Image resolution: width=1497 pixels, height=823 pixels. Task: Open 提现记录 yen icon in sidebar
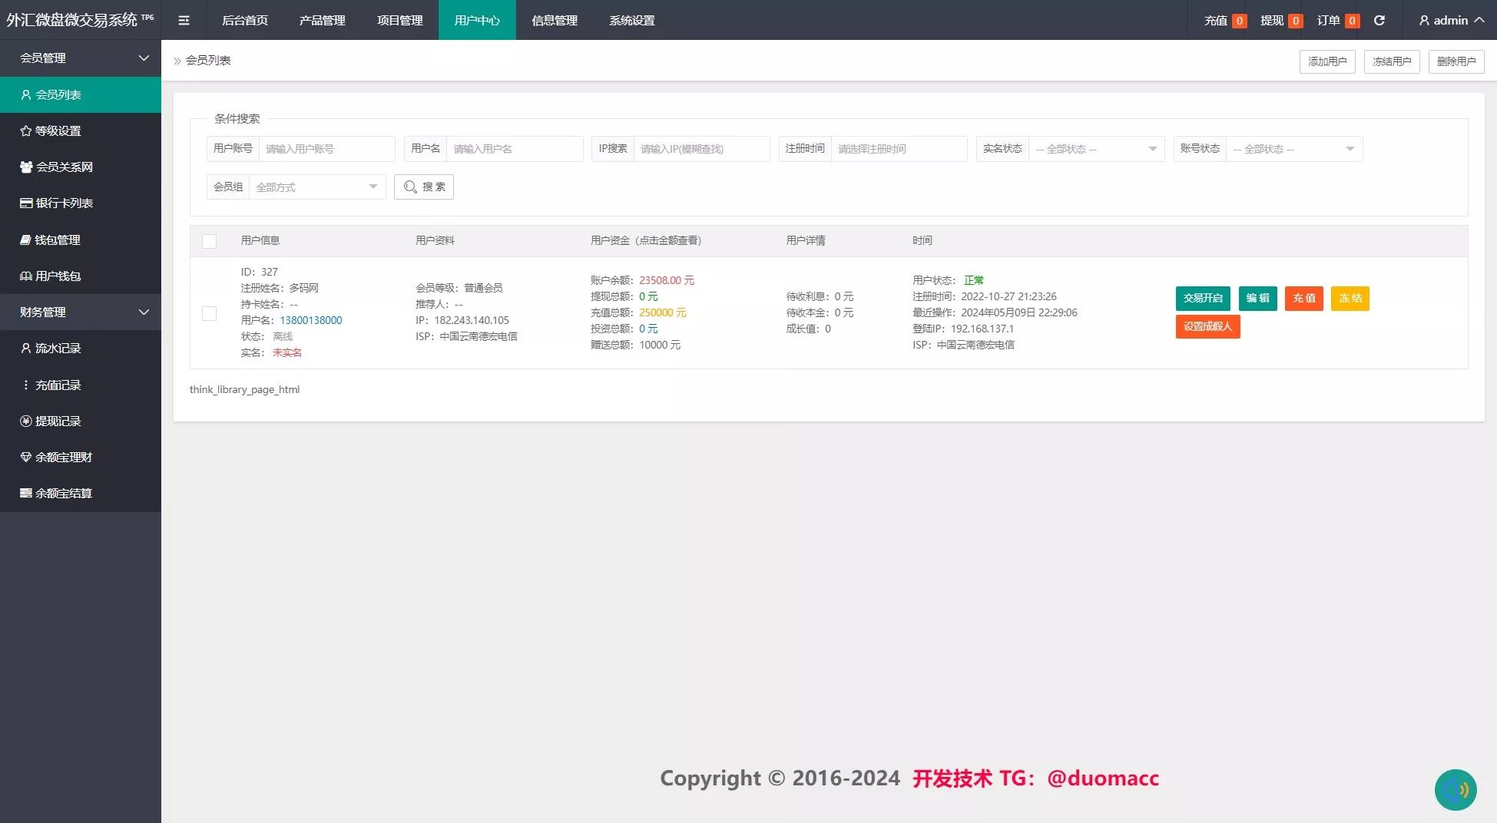(x=25, y=421)
